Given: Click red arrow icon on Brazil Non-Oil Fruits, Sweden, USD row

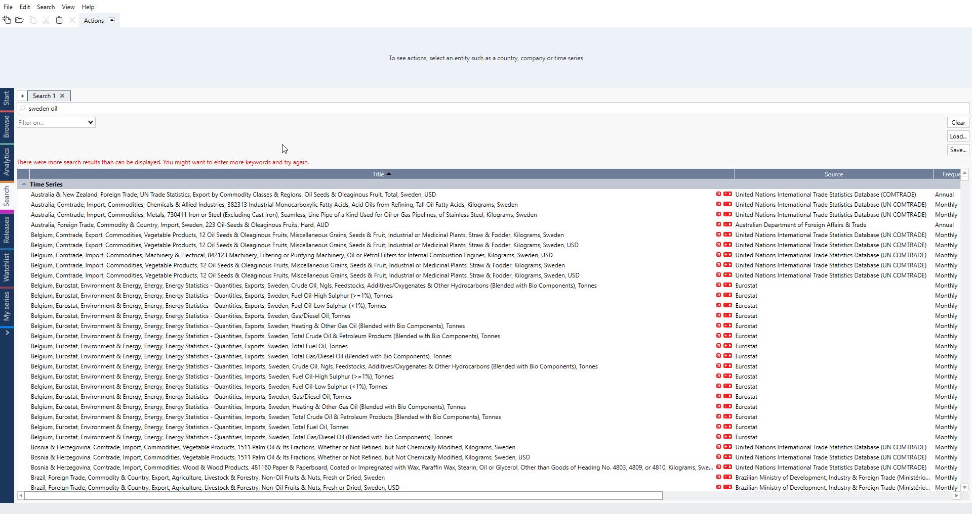Looking at the screenshot, I should click(x=718, y=487).
